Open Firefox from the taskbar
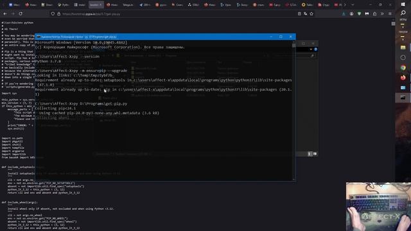Viewport: 411px width, 231px height. pyautogui.click(x=403, y=78)
